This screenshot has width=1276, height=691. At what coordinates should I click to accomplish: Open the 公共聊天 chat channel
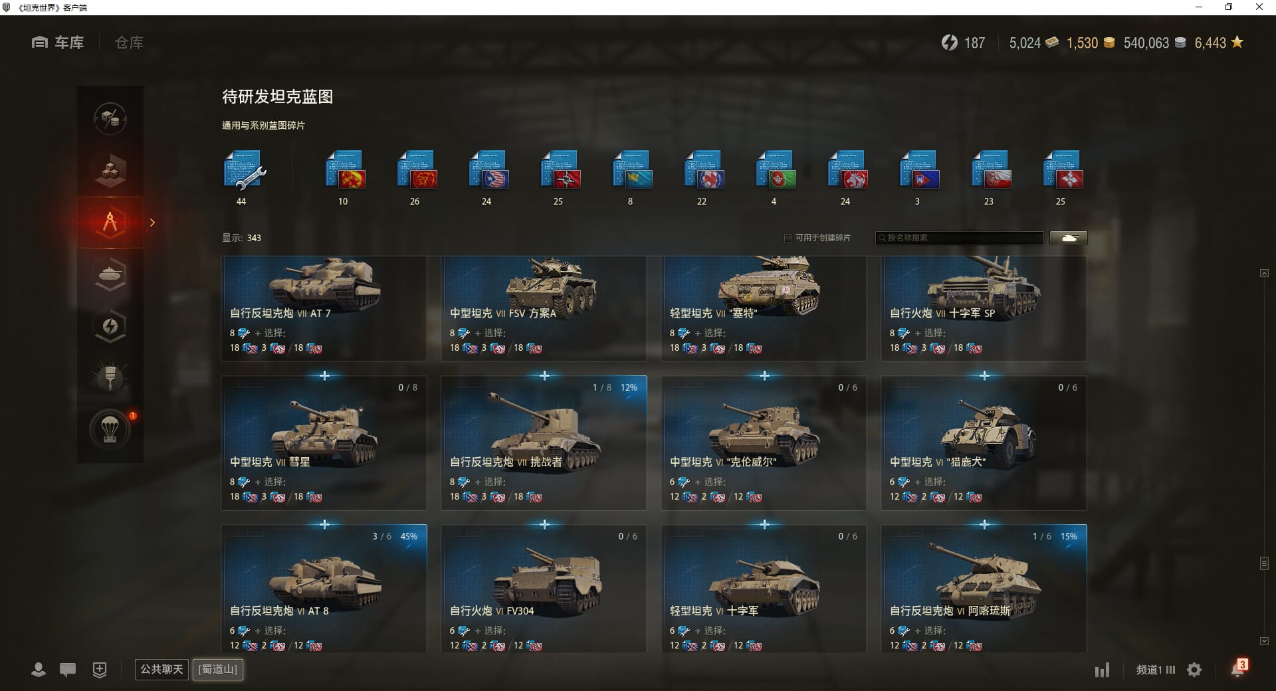click(161, 669)
